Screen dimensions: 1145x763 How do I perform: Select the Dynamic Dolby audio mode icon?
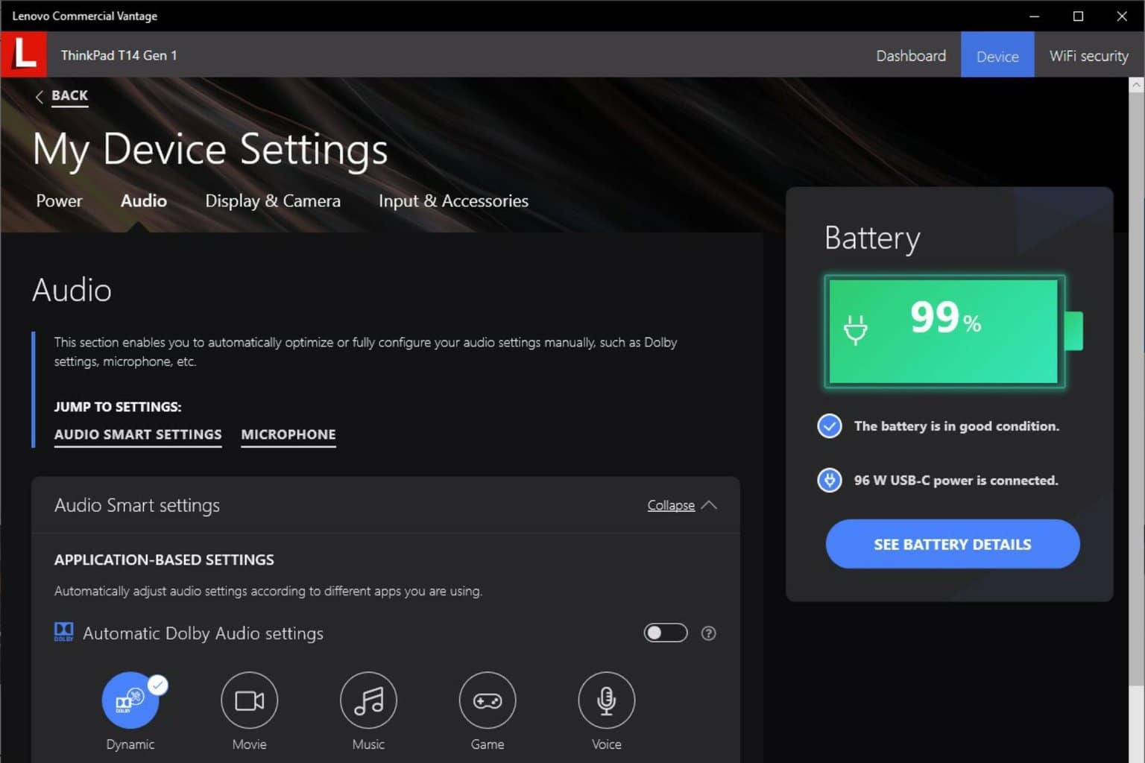coord(130,700)
